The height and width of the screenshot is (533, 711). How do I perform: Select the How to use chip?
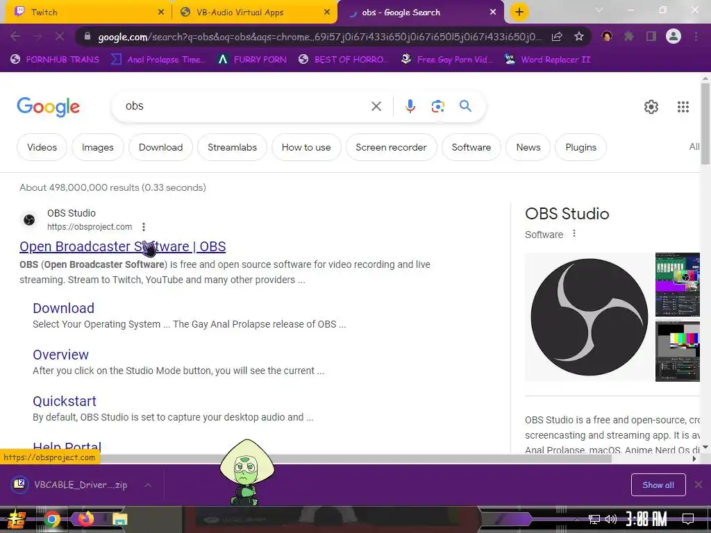tap(306, 147)
